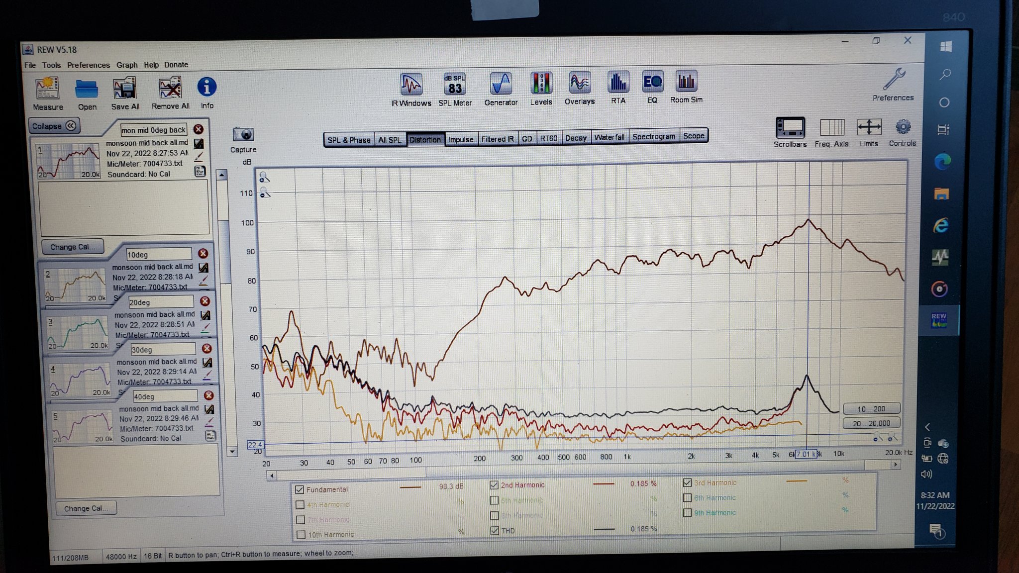The width and height of the screenshot is (1019, 573).
Task: Switch to Waterfall tab
Action: coord(609,137)
